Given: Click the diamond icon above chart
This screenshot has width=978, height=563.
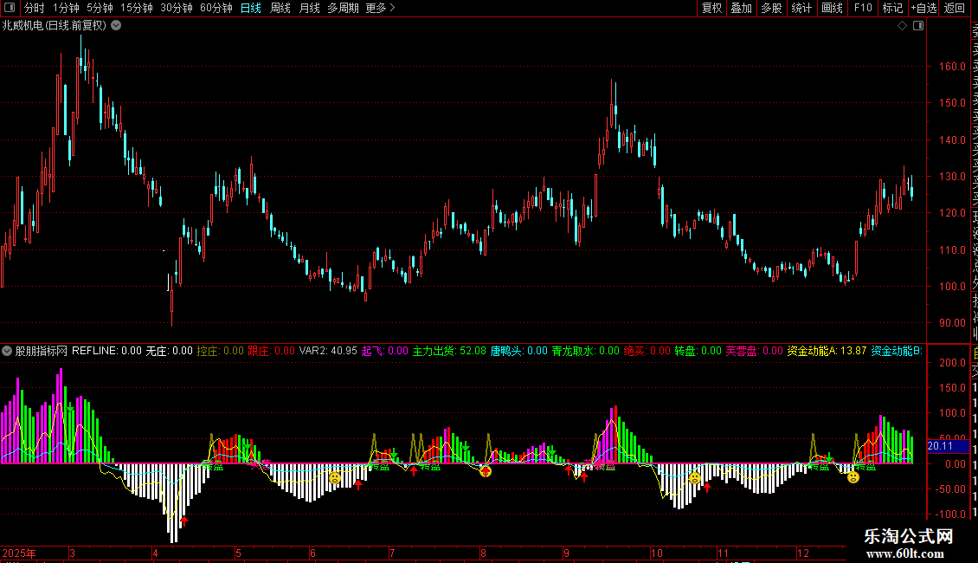Looking at the screenshot, I should 902,26.
